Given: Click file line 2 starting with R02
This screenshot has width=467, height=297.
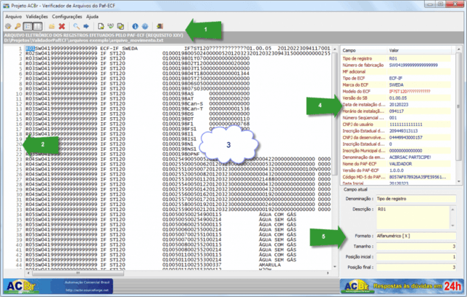Looking at the screenshot, I should pos(178,53).
